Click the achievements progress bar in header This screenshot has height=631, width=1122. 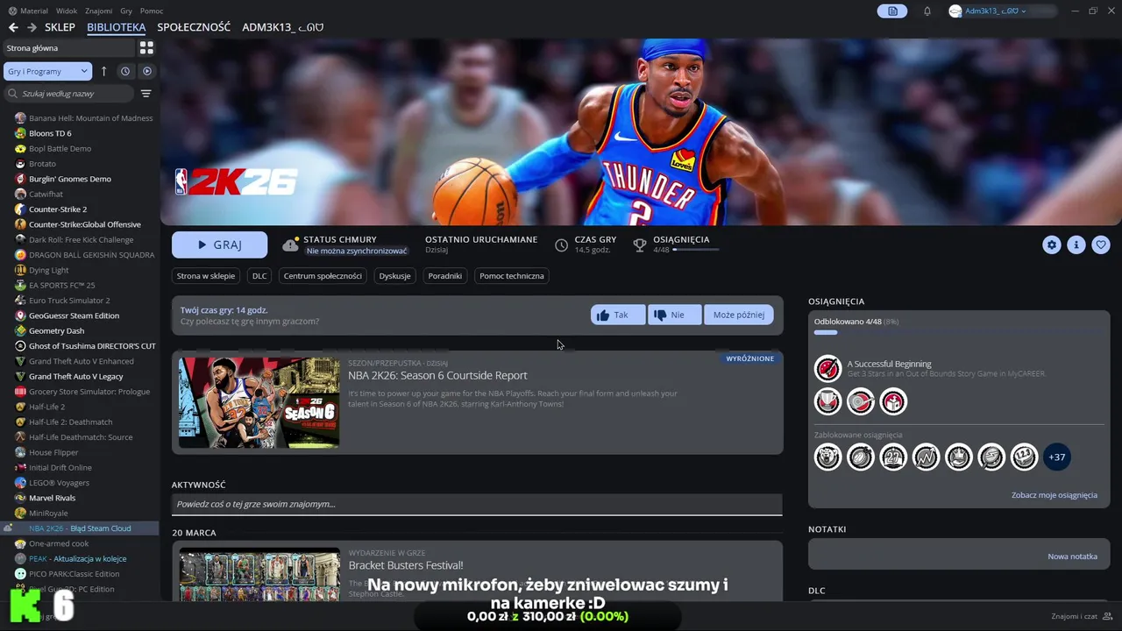695,250
